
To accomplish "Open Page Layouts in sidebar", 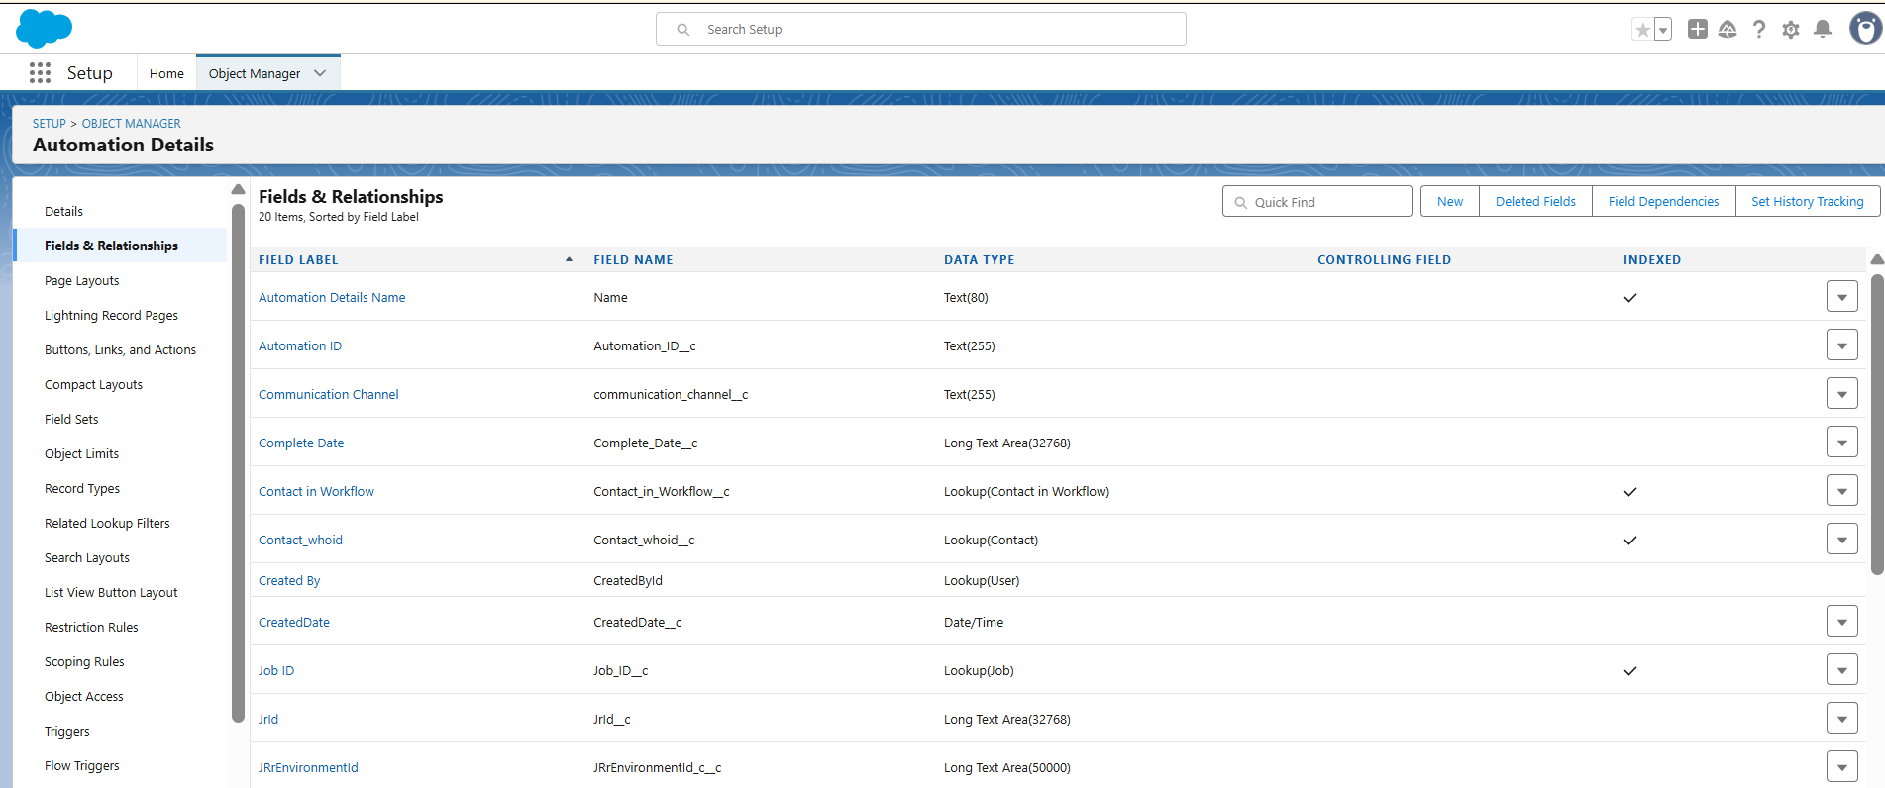I will 82,280.
